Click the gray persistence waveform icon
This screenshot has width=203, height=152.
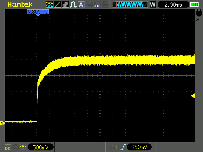(65, 4)
